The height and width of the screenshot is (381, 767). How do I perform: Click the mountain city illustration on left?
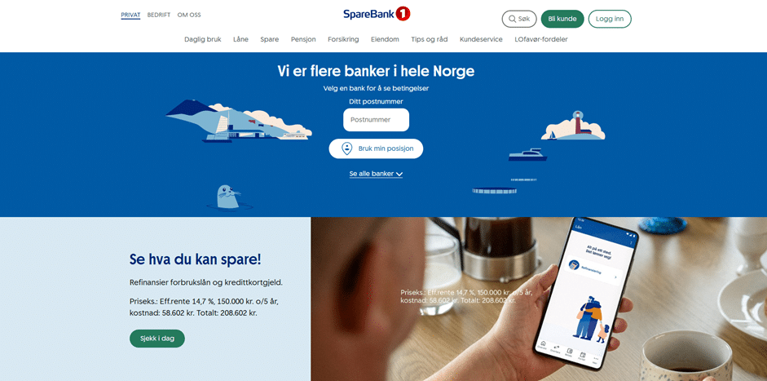[239, 122]
